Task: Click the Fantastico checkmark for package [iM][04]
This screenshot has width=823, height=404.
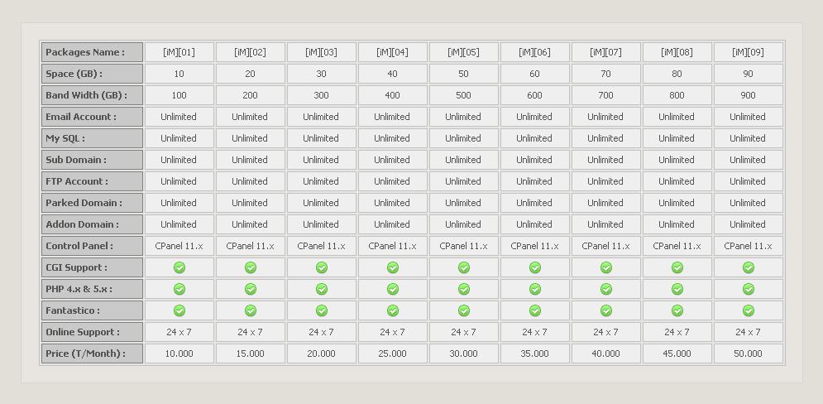Action: point(393,310)
